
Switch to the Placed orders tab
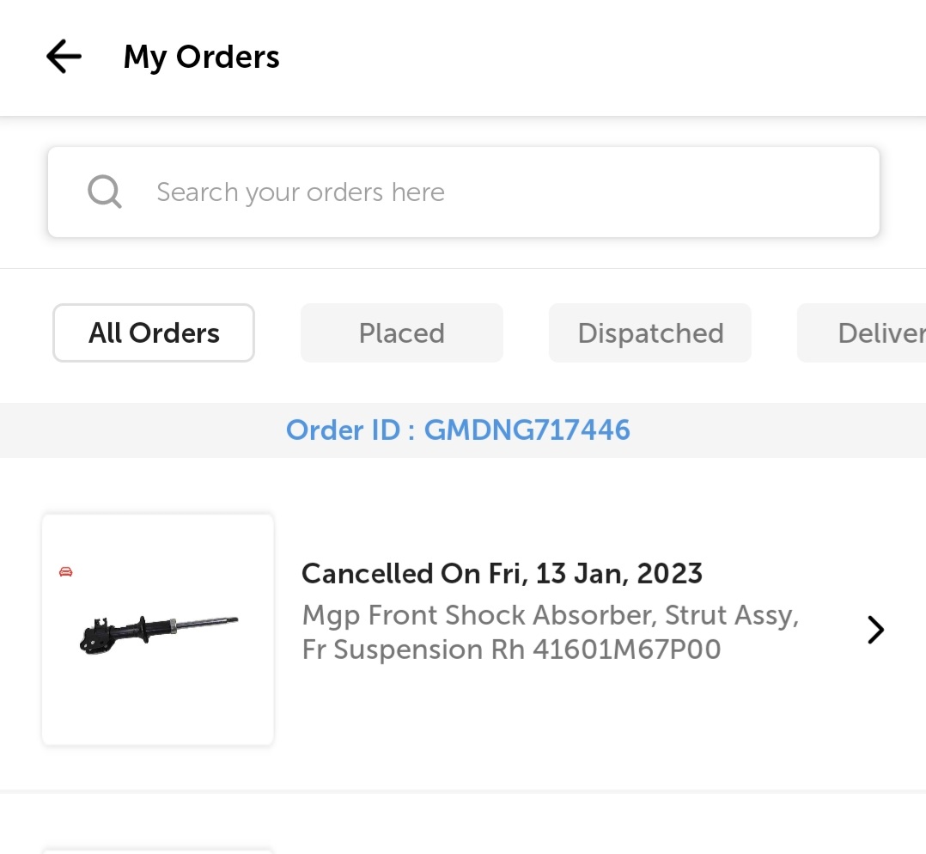401,333
